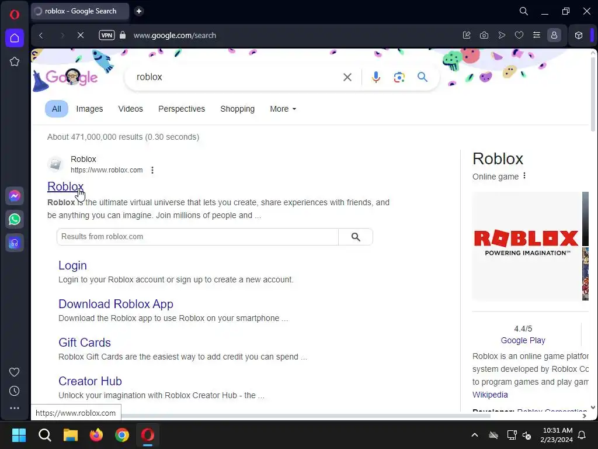Open the Aria AI sidebar icon

[x=15, y=243]
